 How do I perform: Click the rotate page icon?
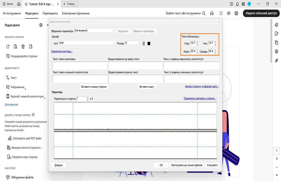(x=8, y=47)
